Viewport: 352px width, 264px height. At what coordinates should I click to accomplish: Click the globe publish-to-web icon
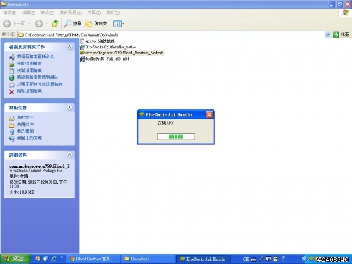click(12, 78)
